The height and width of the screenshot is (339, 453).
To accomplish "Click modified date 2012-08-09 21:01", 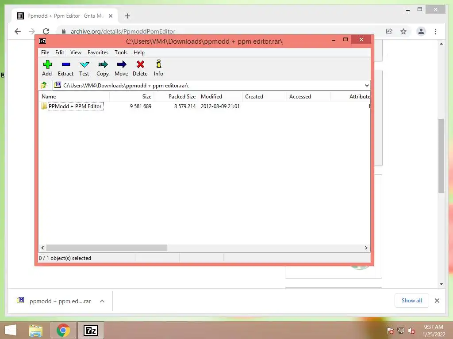I will click(220, 106).
